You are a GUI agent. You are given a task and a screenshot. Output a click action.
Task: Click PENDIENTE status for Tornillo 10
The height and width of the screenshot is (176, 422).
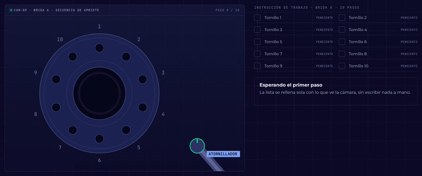(x=409, y=66)
